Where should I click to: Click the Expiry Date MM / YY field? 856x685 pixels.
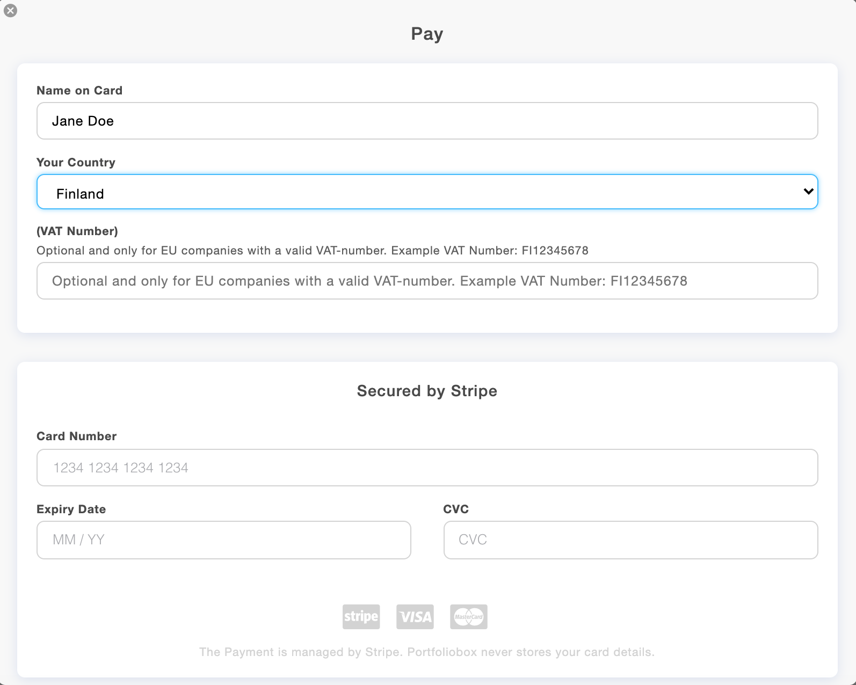click(223, 540)
